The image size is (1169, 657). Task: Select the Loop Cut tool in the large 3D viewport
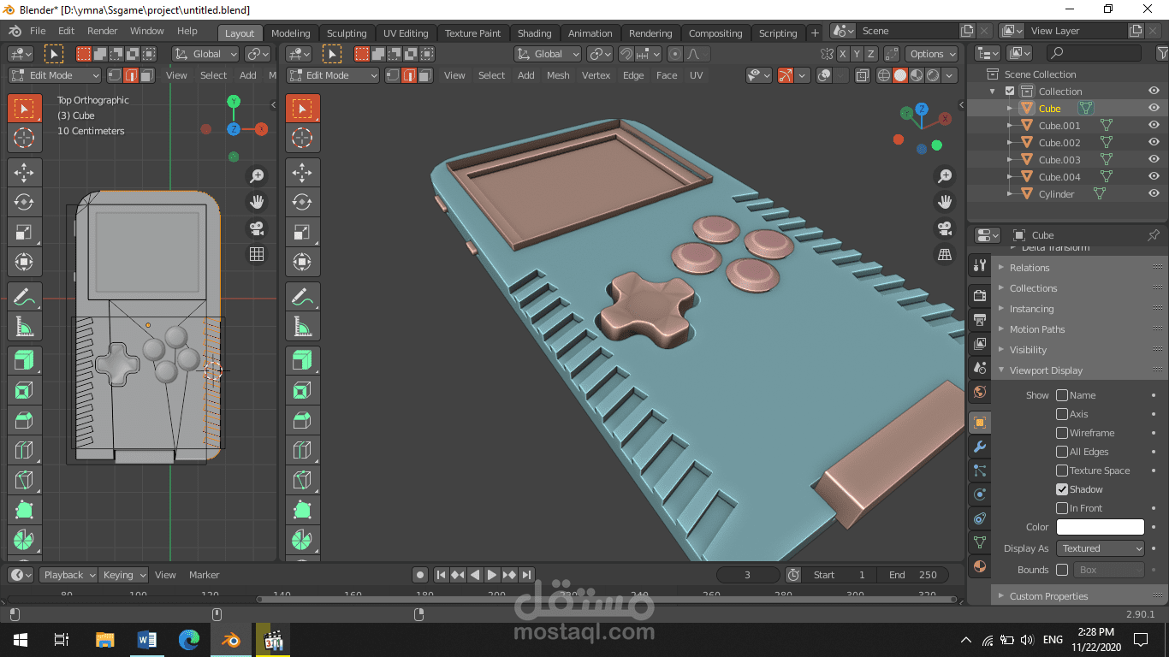tap(301, 451)
